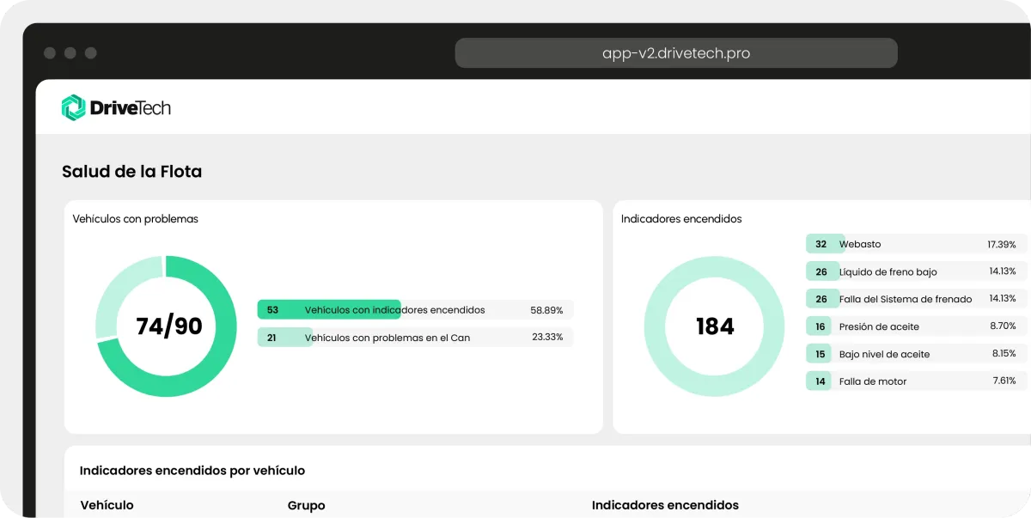Sort by the Vehículo column header
1031x518 pixels.
tap(107, 505)
